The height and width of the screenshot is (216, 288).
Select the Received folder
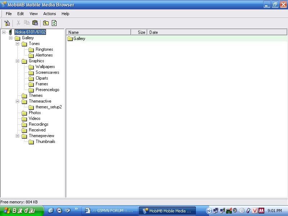click(x=37, y=130)
